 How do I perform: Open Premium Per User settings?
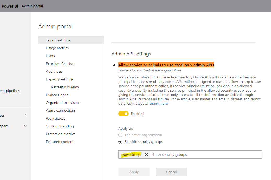[x=60, y=64]
